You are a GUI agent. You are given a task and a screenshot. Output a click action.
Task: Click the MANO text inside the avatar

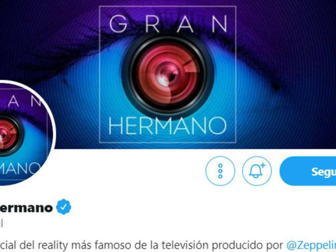(x=20, y=168)
